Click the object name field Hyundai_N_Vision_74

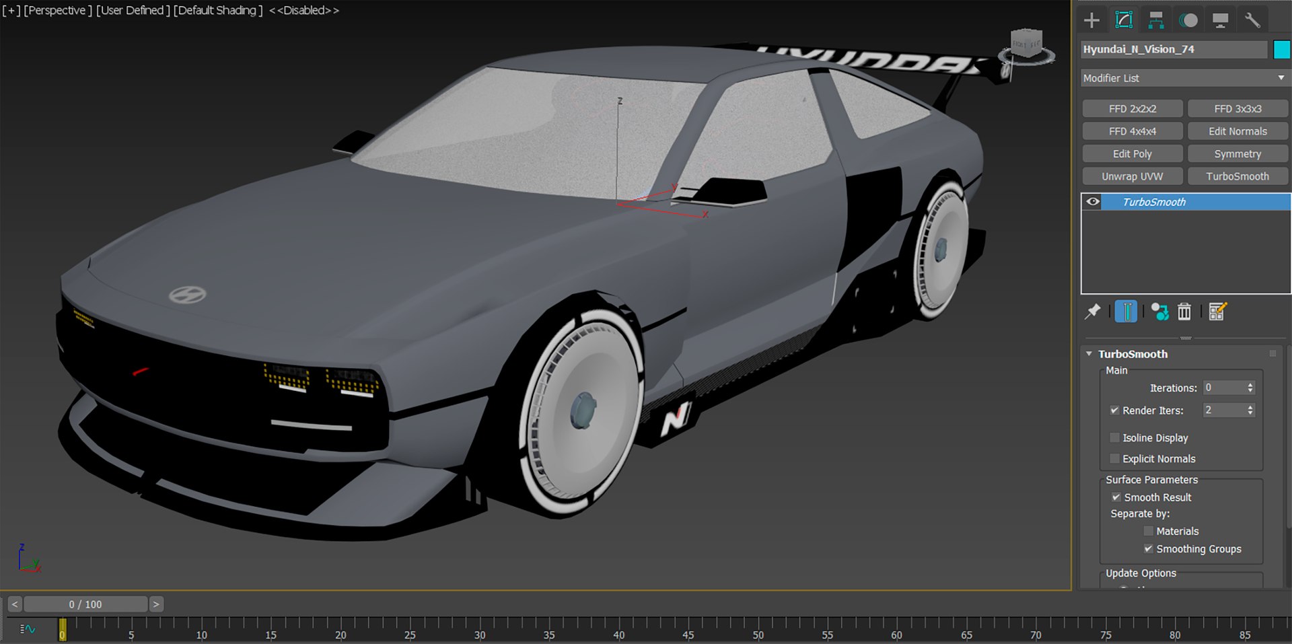tap(1174, 49)
